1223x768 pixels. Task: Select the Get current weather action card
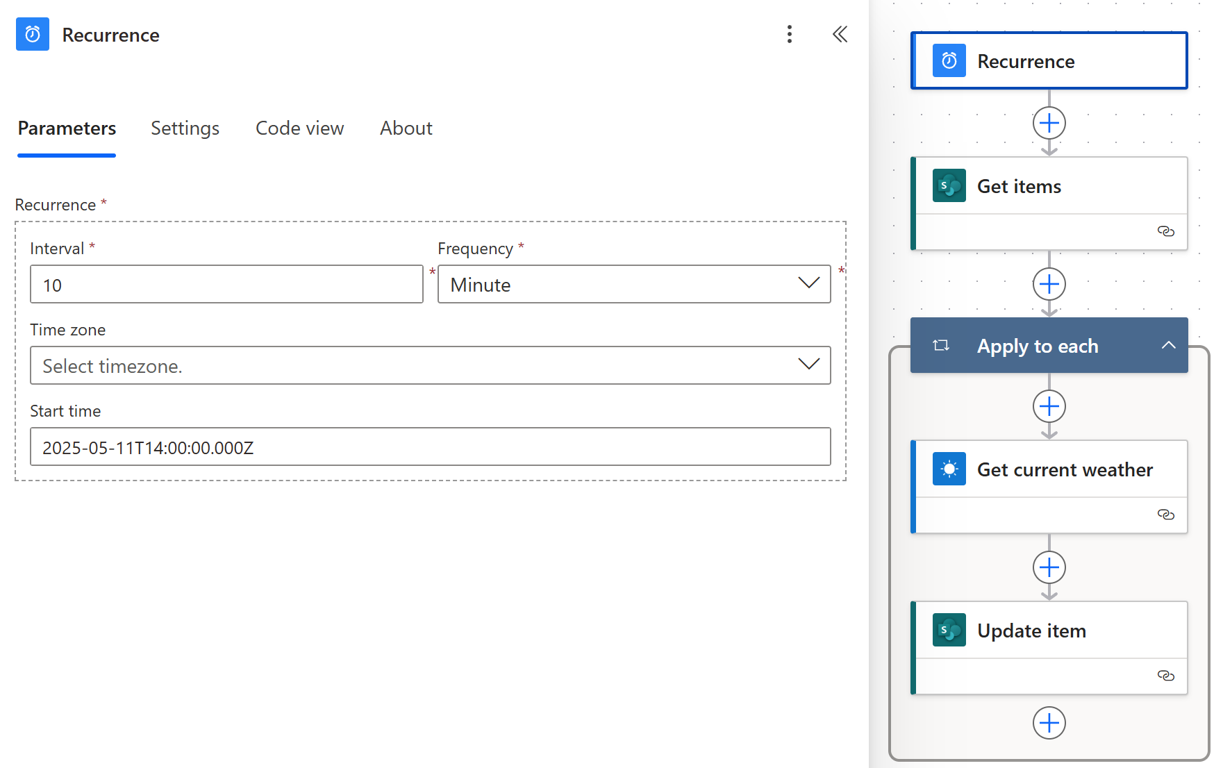pyautogui.click(x=1049, y=487)
